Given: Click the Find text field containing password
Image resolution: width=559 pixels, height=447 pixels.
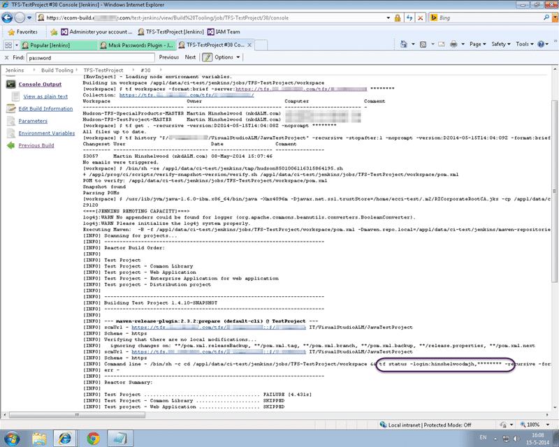Looking at the screenshot, I should tap(91, 57).
